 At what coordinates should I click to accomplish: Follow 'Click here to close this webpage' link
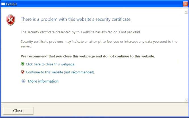click(x=51, y=64)
